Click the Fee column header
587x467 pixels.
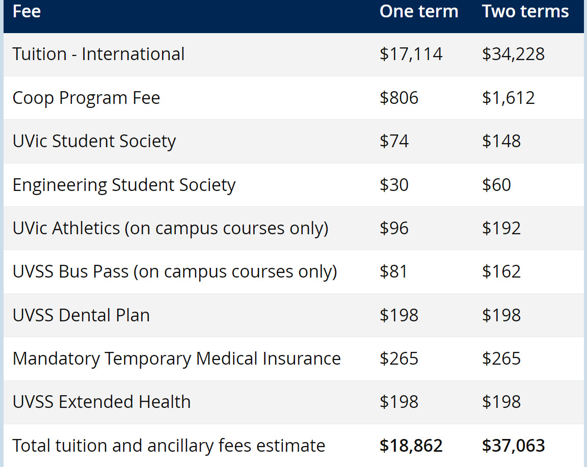(x=26, y=11)
